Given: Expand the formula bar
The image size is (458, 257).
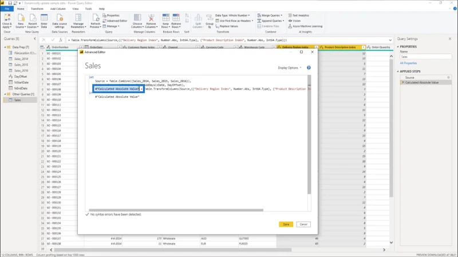Looking at the screenshot, I should pos(390,40).
